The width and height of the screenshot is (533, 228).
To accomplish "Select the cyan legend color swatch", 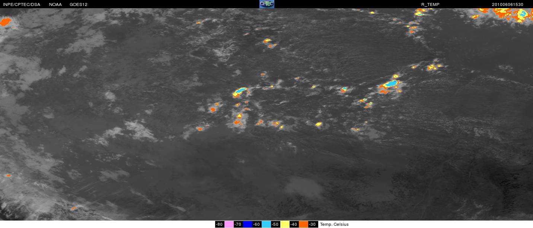I will (266, 224).
